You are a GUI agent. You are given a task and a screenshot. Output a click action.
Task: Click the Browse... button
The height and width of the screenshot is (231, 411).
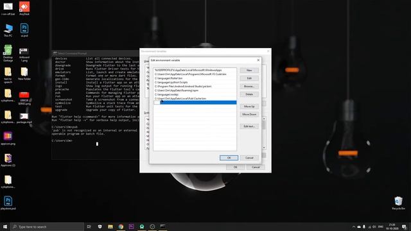click(249, 86)
